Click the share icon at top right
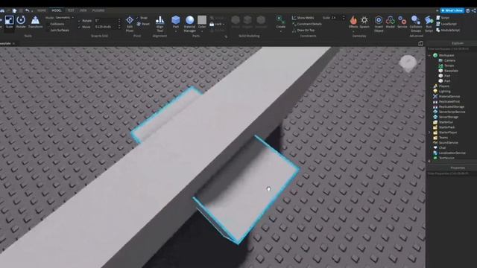Screen dimensions: 477x268 pyautogui.click(x=474, y=10)
